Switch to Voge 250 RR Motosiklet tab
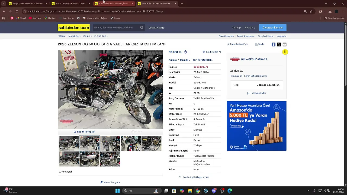The image size is (347, 195). point(28,4)
